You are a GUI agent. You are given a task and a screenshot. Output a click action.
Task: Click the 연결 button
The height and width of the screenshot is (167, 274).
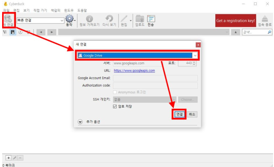click(x=179, y=114)
